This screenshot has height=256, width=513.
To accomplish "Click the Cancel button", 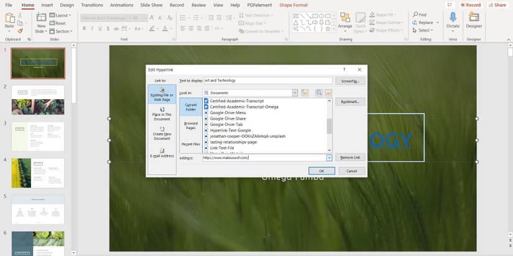I will 352,171.
